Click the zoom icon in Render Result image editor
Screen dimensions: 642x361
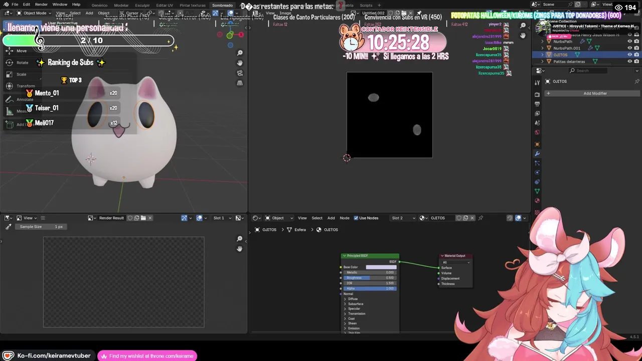click(240, 239)
